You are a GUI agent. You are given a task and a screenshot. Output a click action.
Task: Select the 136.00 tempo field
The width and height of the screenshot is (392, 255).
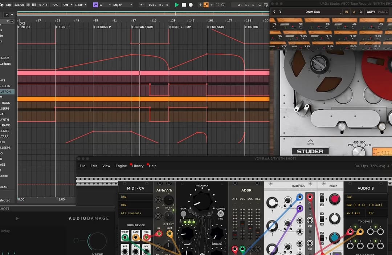tap(19, 5)
